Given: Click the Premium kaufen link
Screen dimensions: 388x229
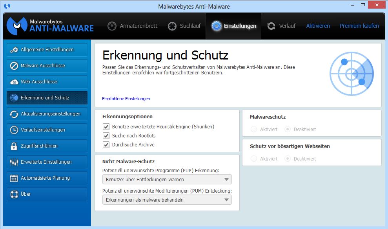Looking at the screenshot, I should coord(359,26).
